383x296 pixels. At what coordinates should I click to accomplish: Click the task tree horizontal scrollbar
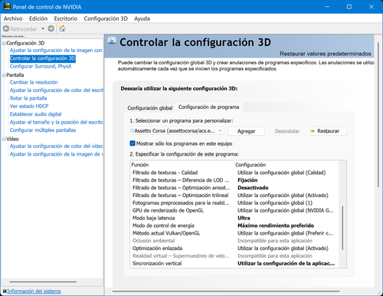[x=43, y=282]
